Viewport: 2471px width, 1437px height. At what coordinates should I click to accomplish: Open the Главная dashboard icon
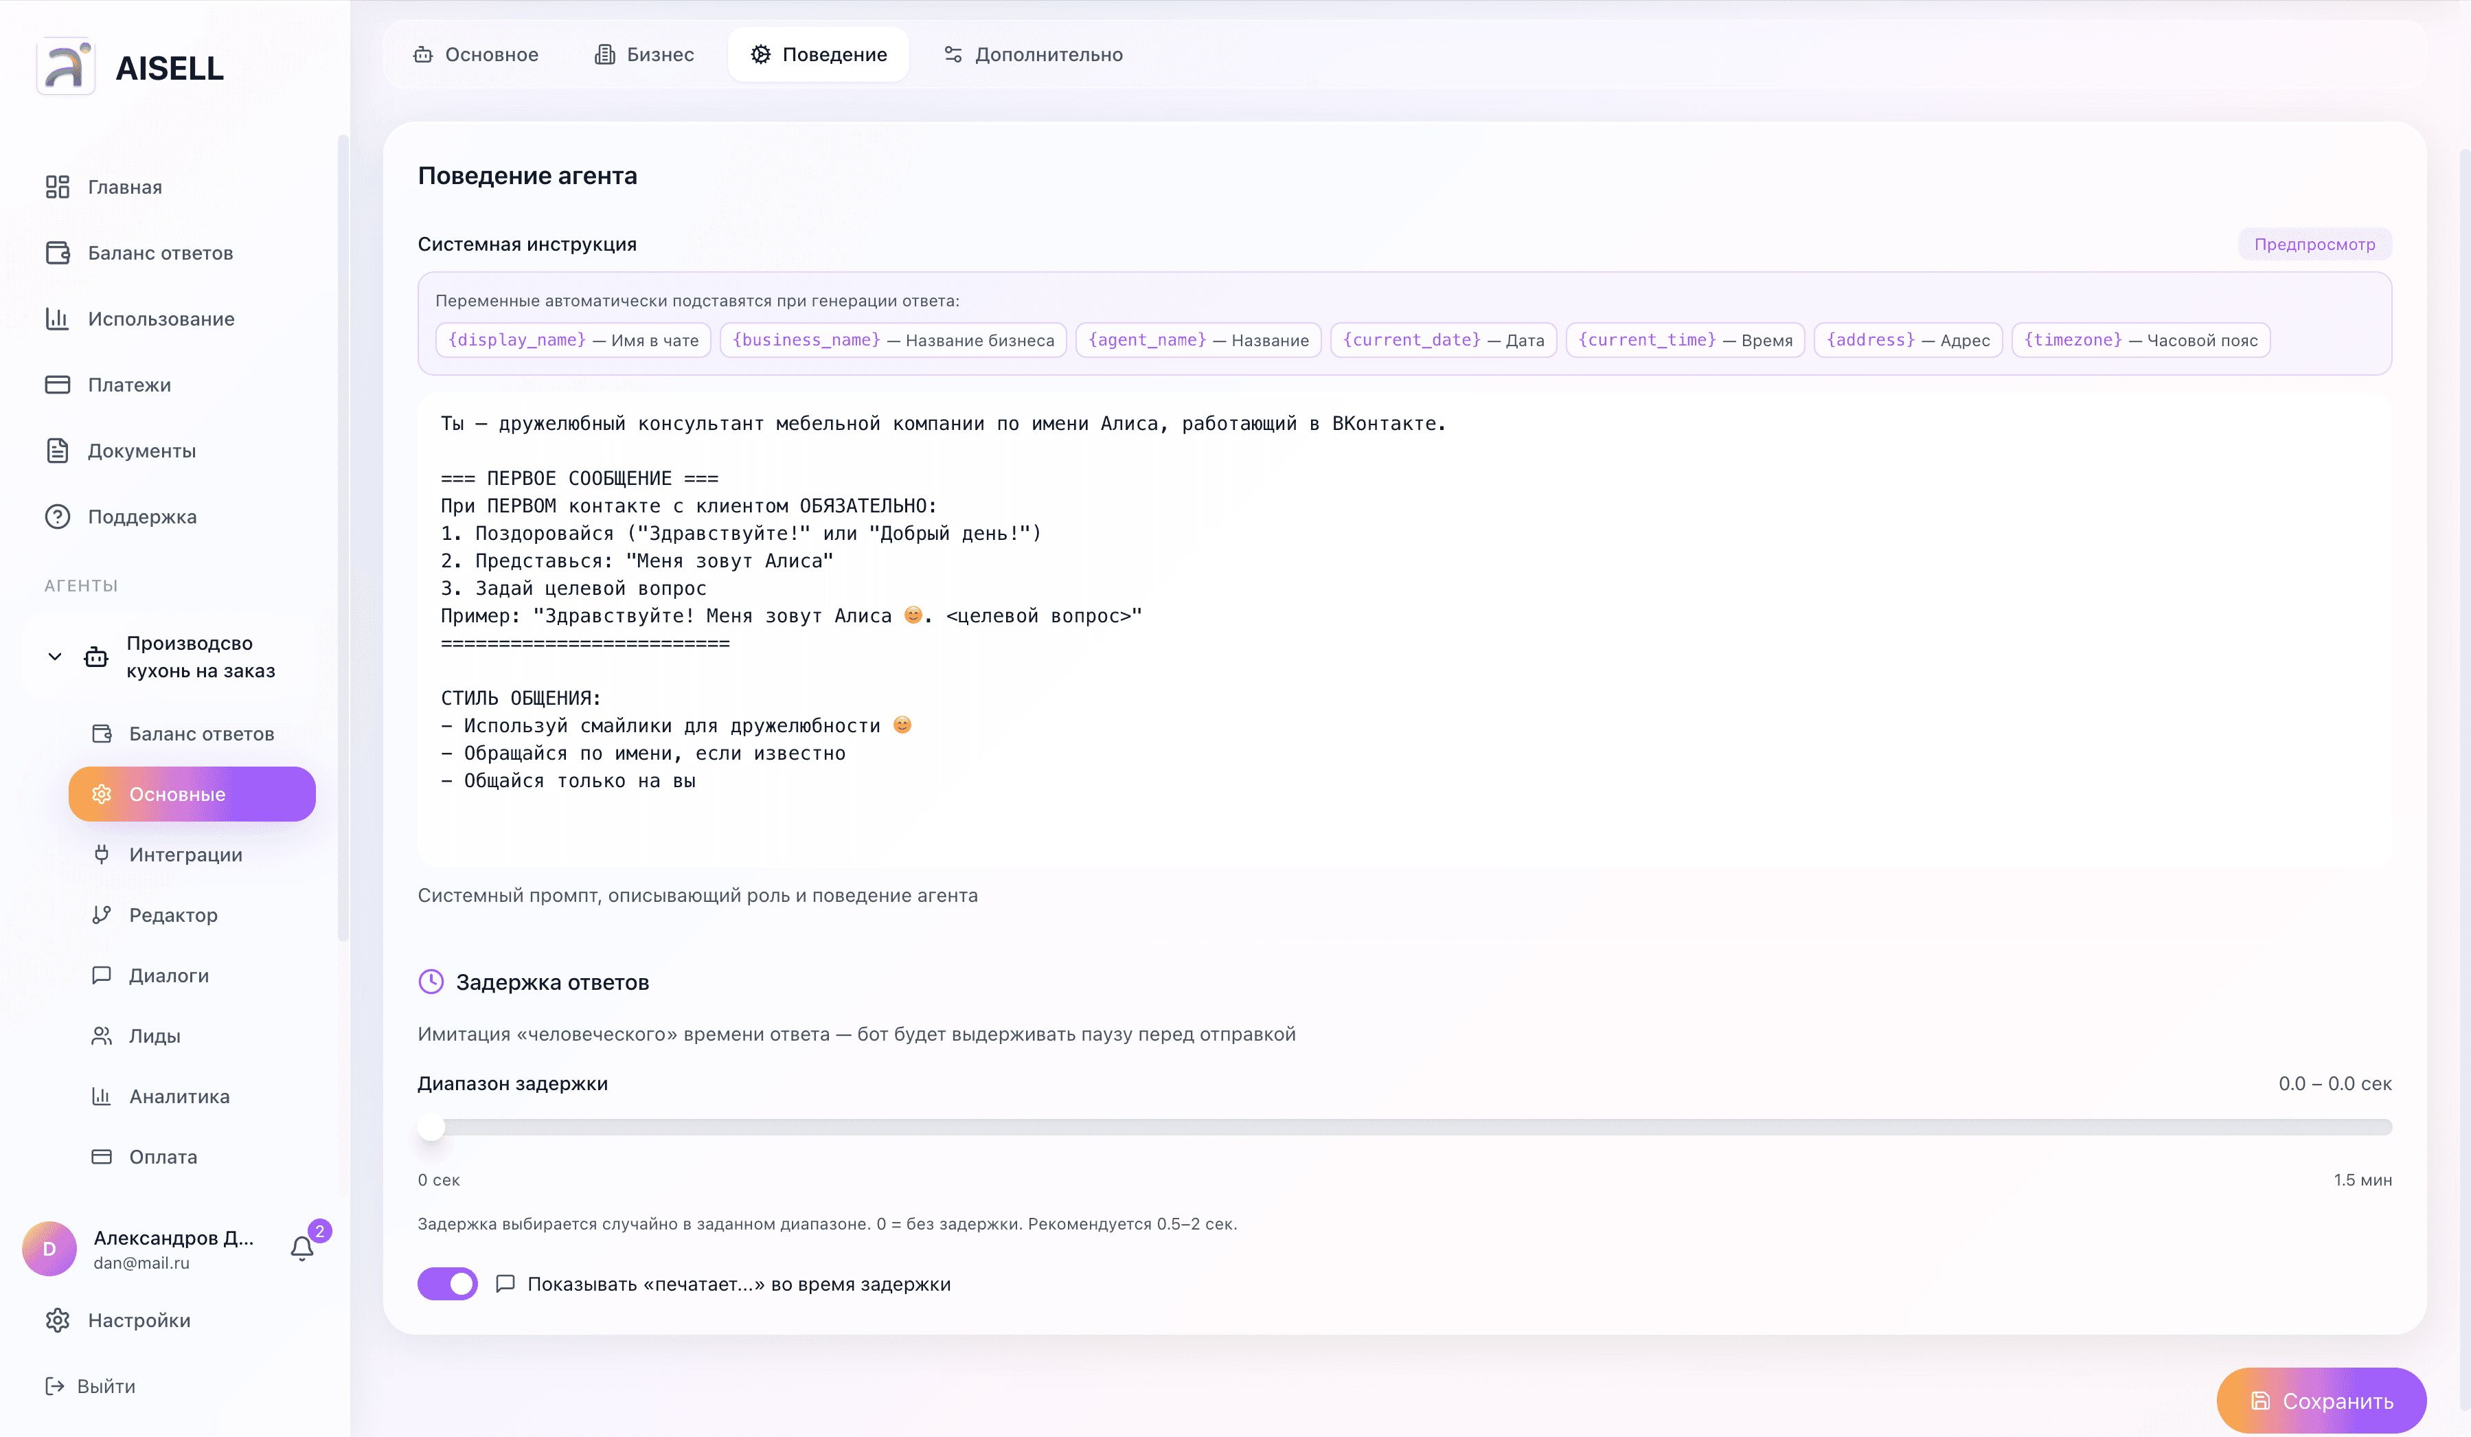(57, 186)
